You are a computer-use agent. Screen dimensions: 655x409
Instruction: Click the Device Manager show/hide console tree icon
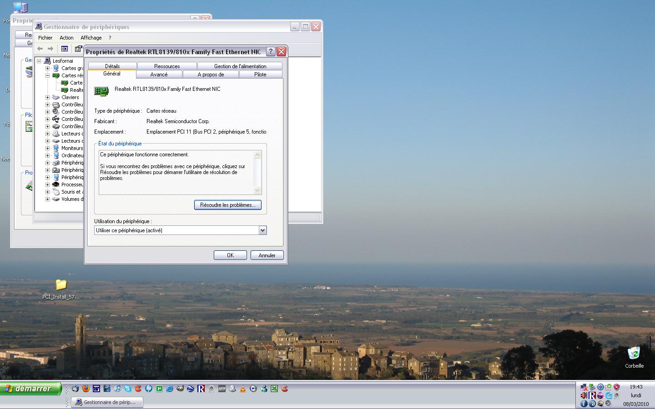(x=65, y=49)
